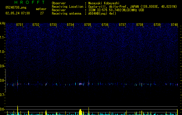182x115 pixels.
Task: Select antenna text A504HB(yagi 4el)
Action: pyautogui.click(x=102, y=14)
